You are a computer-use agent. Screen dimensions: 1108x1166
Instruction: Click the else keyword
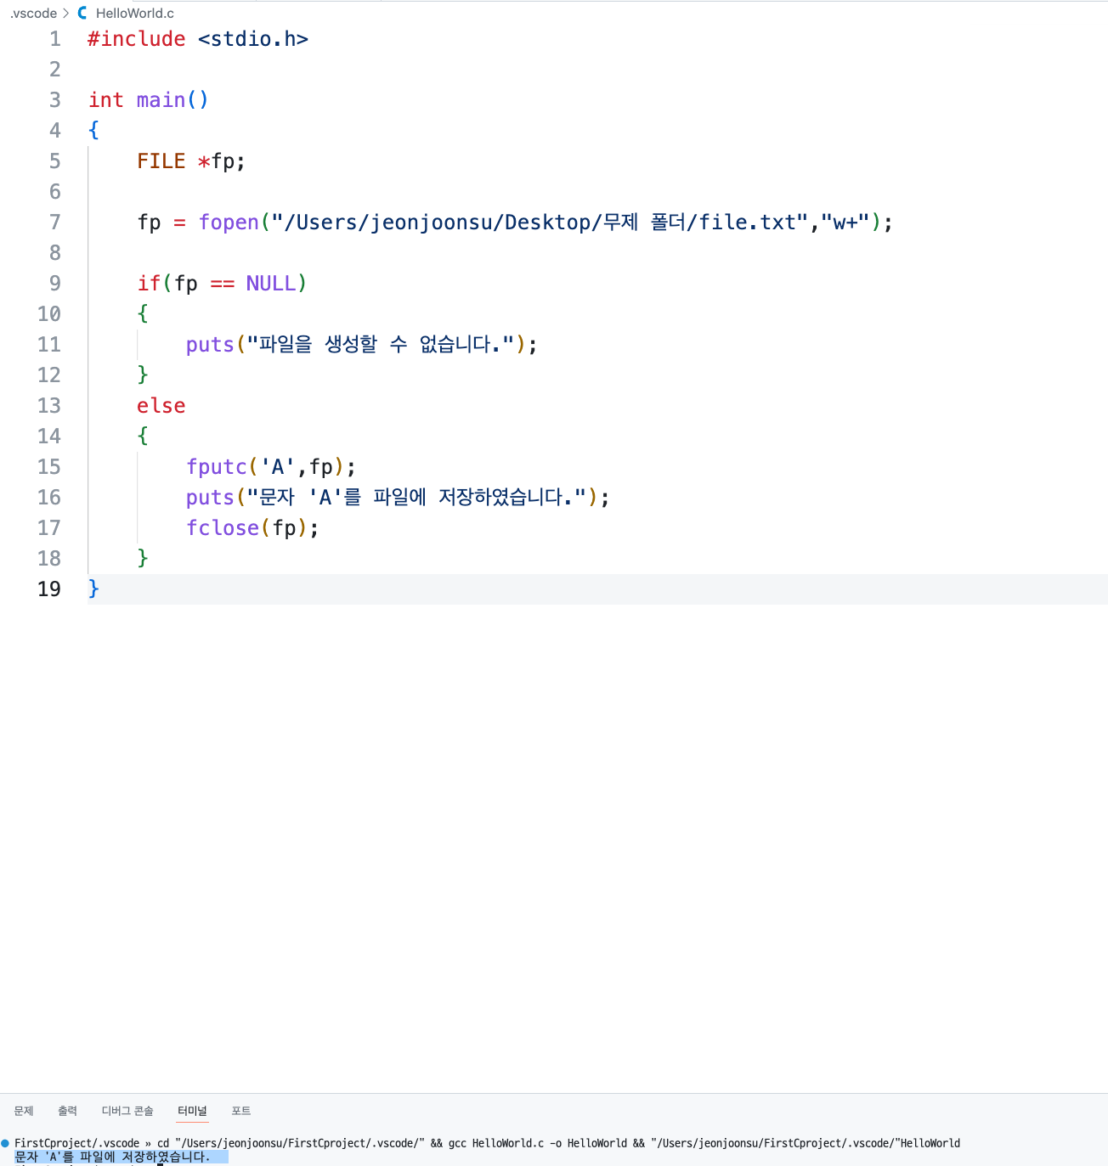(161, 406)
